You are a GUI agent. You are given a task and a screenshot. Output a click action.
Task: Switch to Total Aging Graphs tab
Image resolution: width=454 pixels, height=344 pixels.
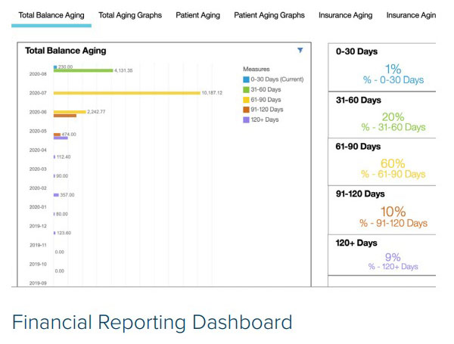click(130, 15)
